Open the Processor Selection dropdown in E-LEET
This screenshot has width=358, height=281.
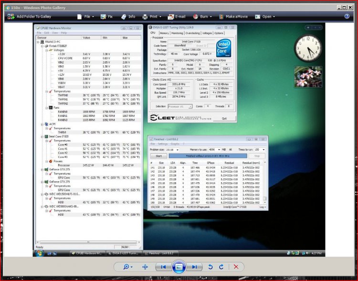(x=180, y=106)
